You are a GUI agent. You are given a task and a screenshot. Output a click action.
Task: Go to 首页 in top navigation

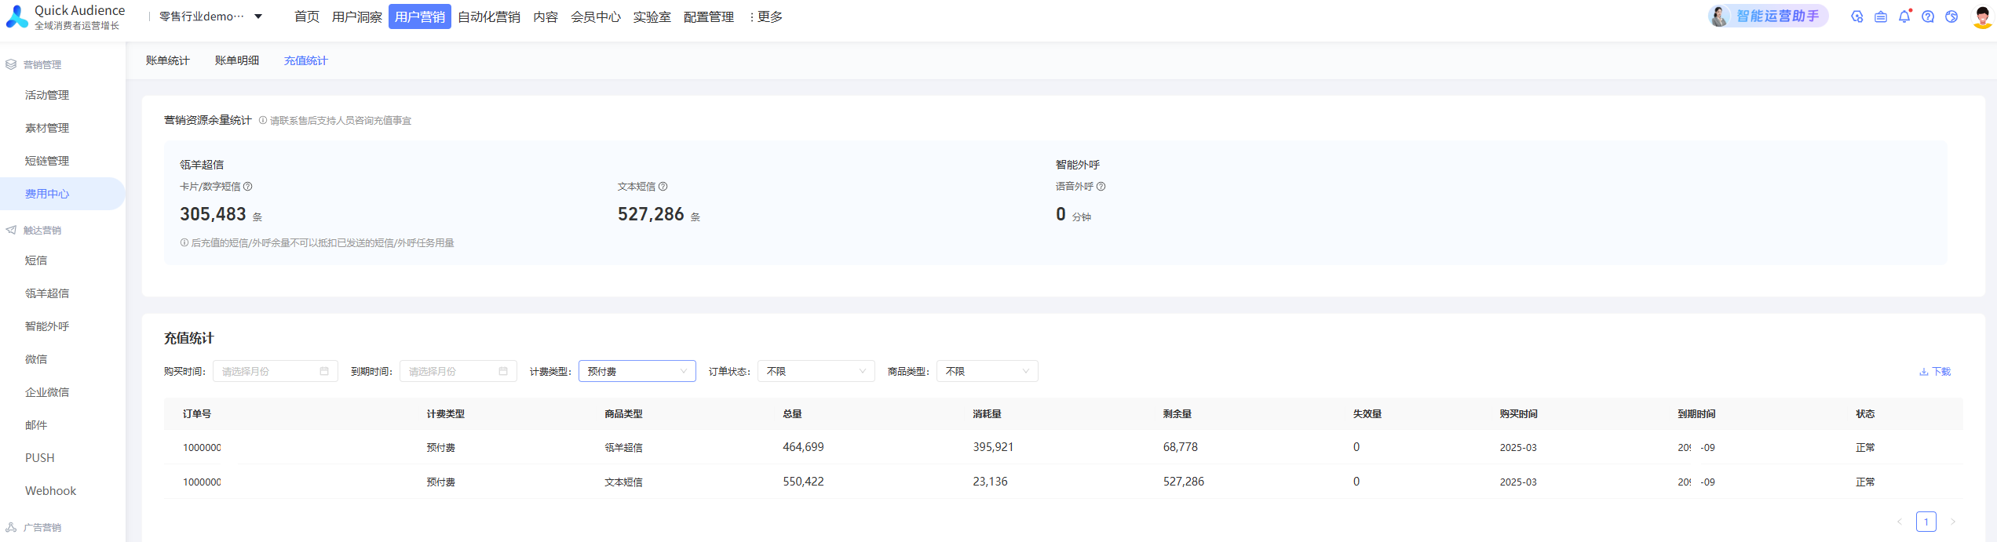pos(307,16)
